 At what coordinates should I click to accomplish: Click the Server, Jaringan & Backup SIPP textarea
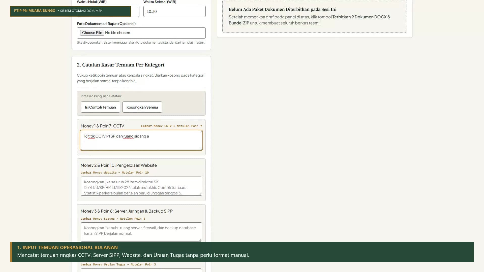coord(141,232)
